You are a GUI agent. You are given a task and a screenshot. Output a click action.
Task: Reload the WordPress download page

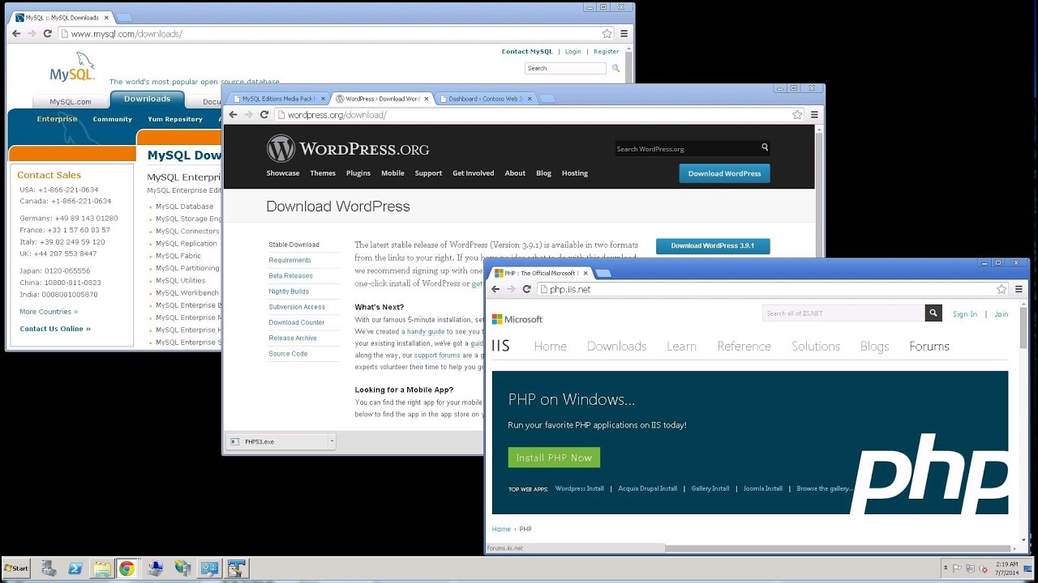(x=264, y=115)
